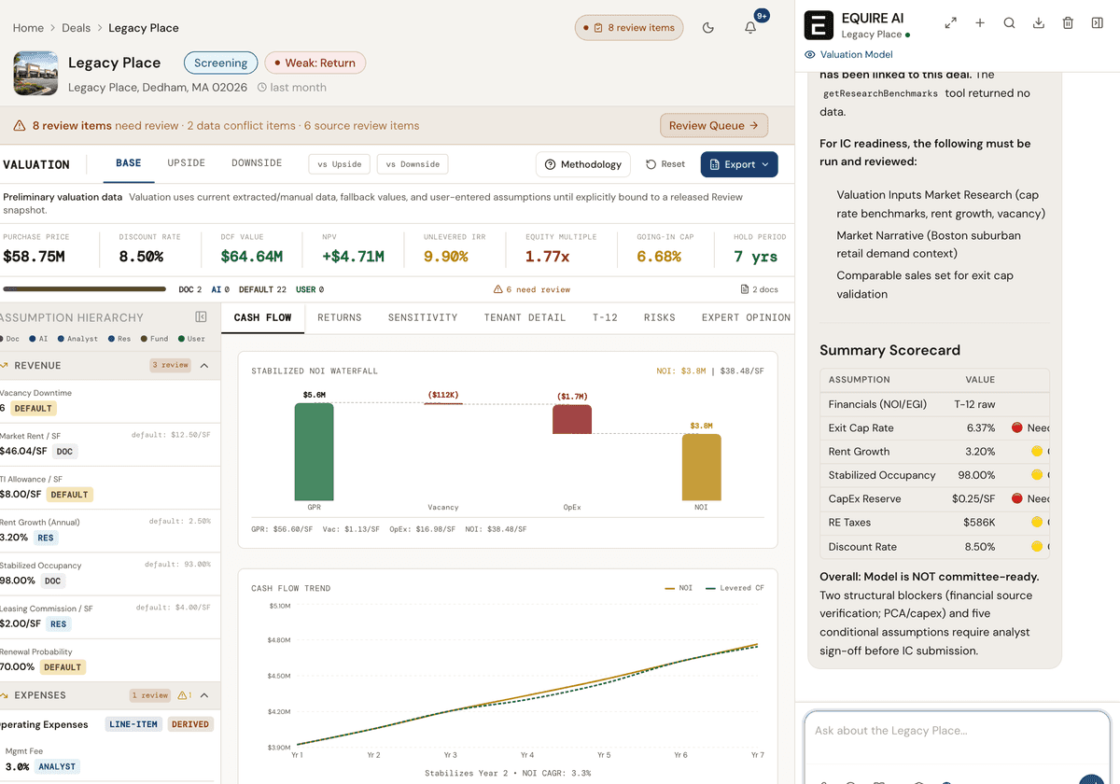
Task: Toggle NOI series in chart legend
Action: pyautogui.click(x=679, y=588)
